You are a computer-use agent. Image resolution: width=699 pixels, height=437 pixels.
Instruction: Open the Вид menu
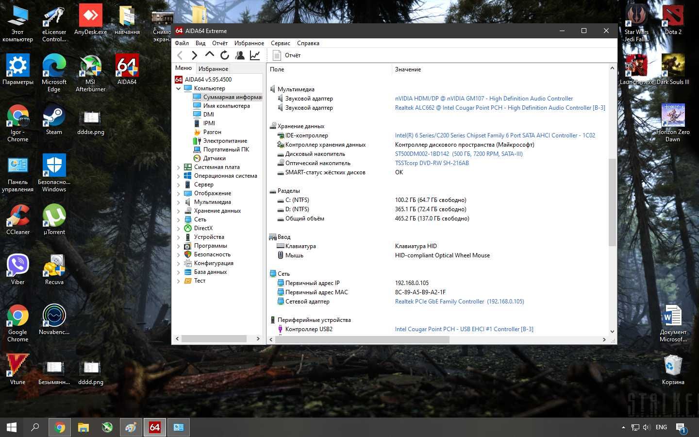200,43
